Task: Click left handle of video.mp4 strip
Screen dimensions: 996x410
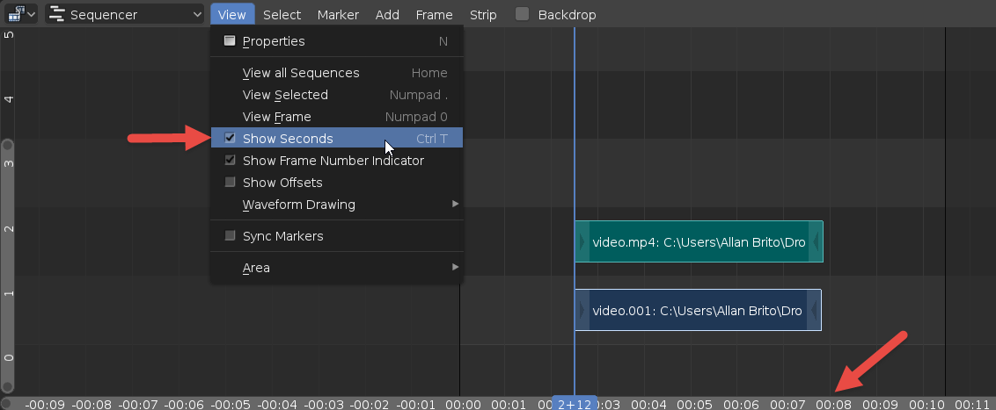Action: (x=581, y=241)
